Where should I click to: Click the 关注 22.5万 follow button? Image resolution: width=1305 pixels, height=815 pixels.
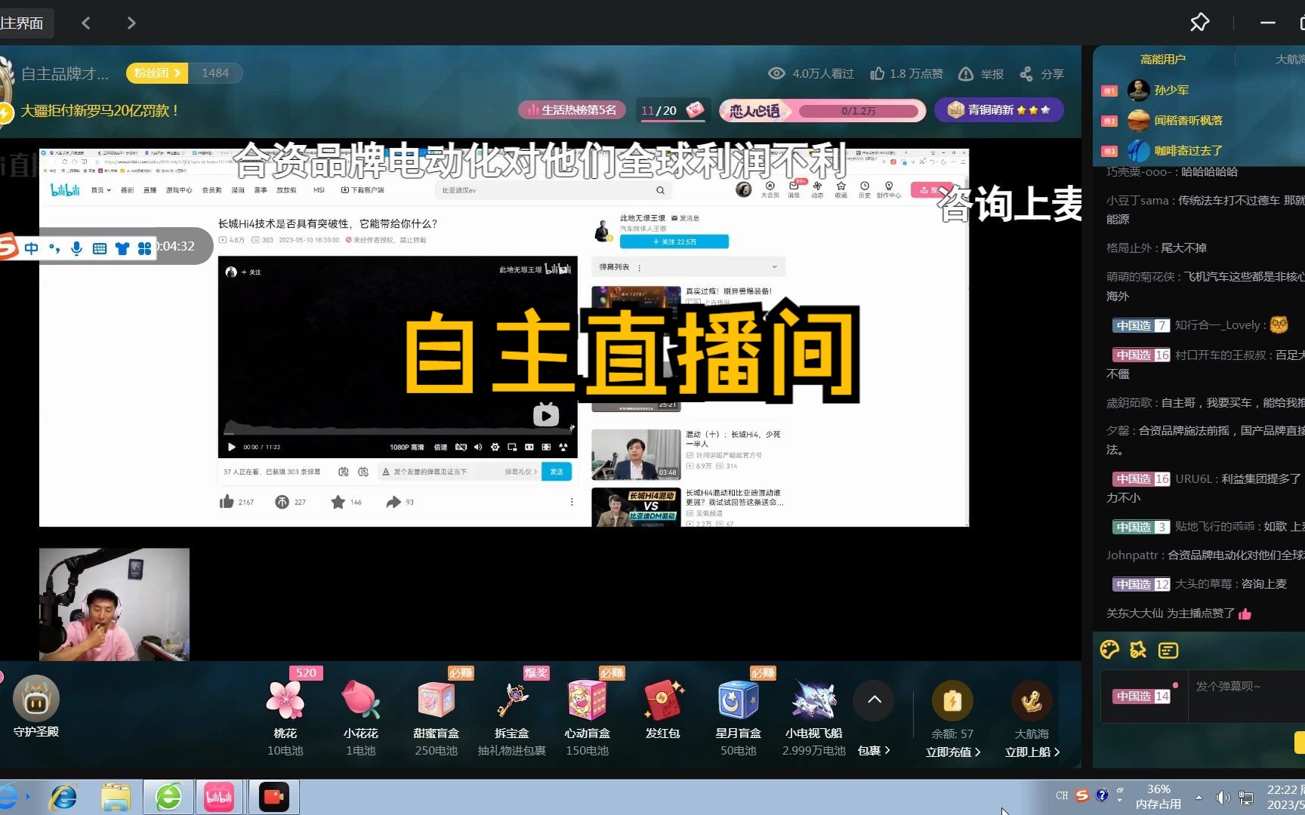(x=674, y=241)
